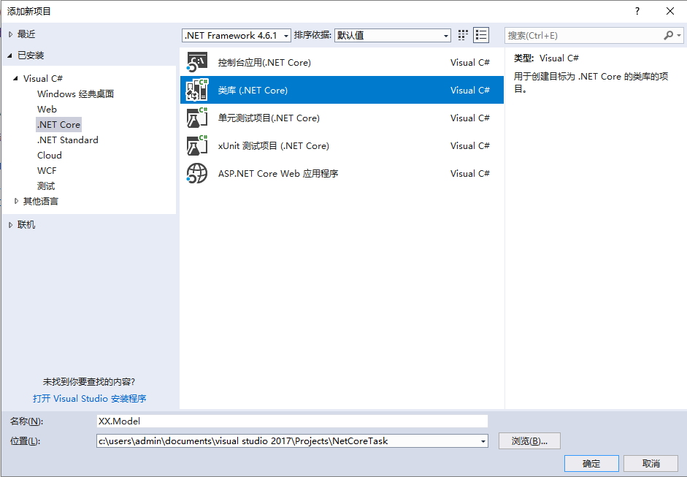687x477 pixels.
Task: Select Windows 经典桌面 category
Action: coord(75,94)
